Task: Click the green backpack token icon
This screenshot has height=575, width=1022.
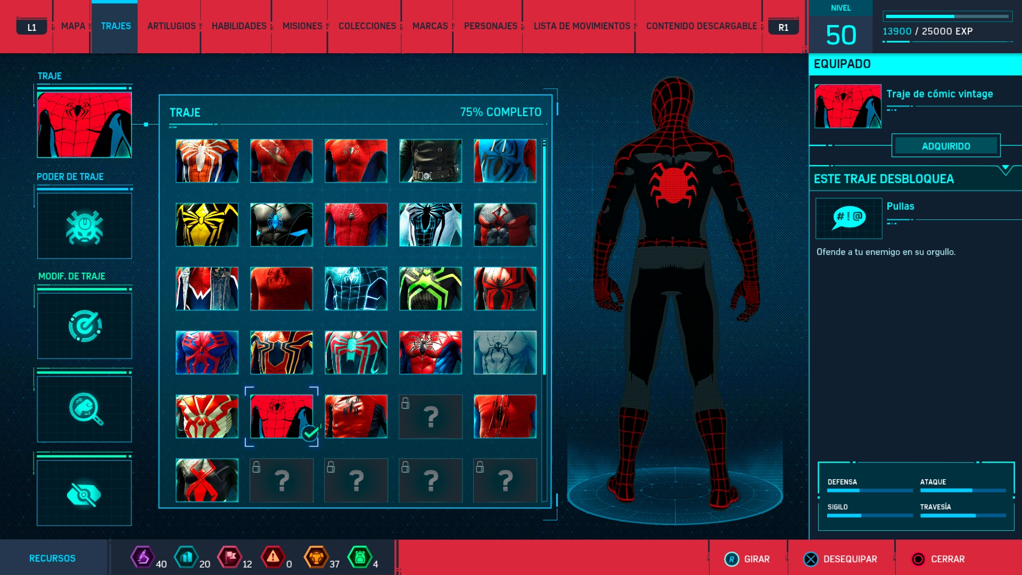Action: coord(360,557)
